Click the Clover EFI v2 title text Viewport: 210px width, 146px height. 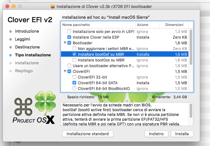point(30,20)
